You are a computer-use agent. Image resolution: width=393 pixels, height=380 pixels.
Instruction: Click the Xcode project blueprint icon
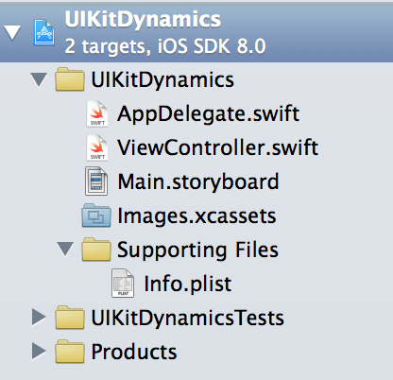click(x=44, y=32)
